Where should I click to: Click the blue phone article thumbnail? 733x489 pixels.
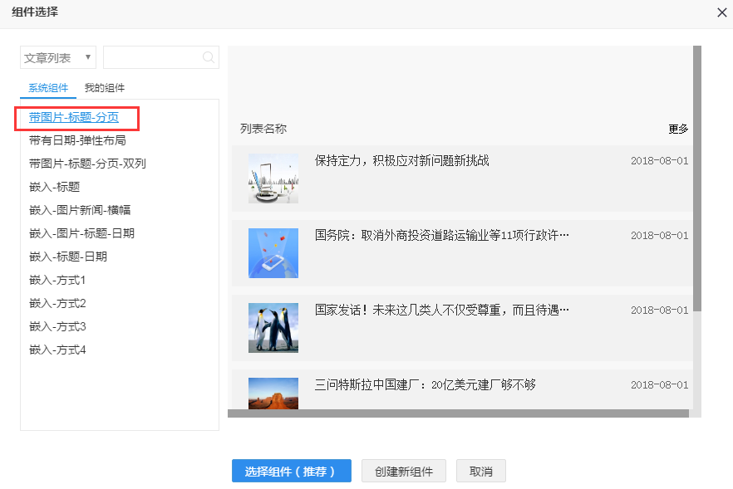point(273,252)
